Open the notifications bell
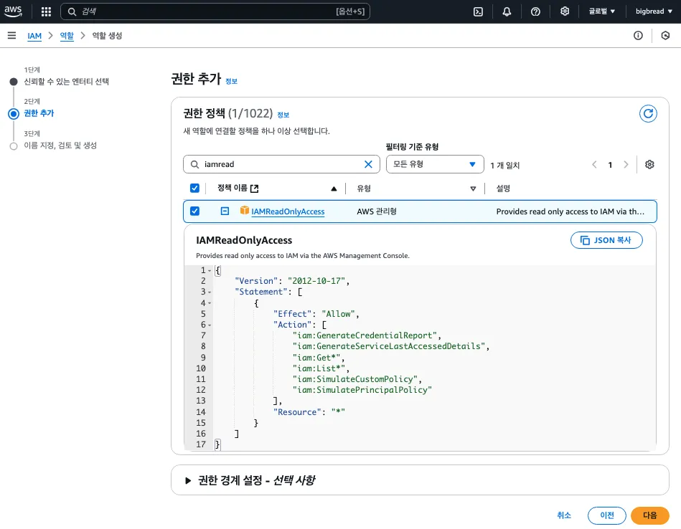Screen dimensions: 681x529 point(507,11)
